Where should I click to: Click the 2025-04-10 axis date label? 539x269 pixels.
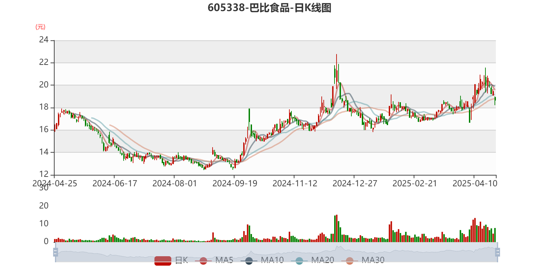475,184
